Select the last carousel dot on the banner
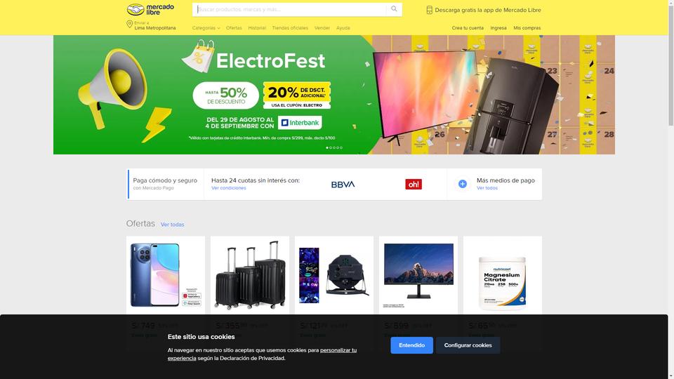Image resolution: width=674 pixels, height=379 pixels. 341,148
